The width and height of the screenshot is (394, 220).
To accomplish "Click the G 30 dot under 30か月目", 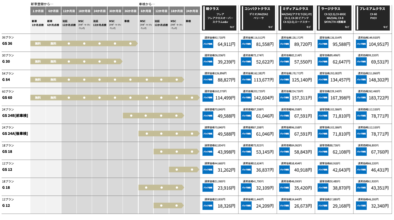I will point(115,62).
